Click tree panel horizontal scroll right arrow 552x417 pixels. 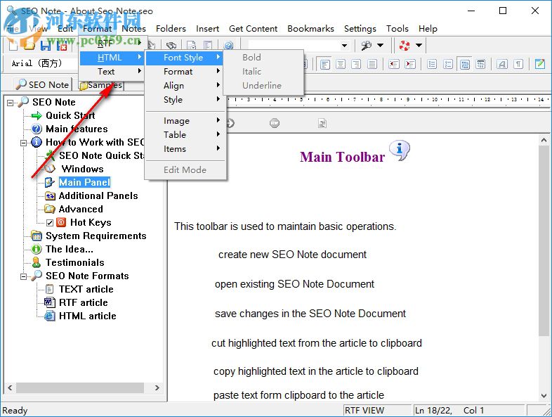(x=157, y=388)
